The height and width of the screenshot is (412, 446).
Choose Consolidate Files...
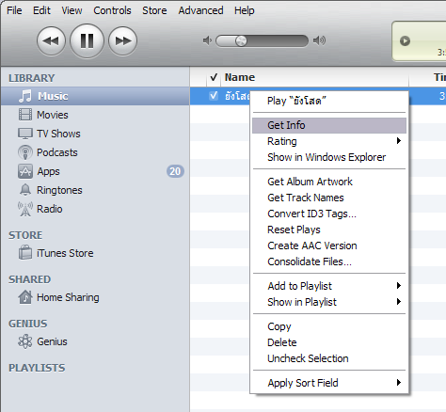coord(329,261)
